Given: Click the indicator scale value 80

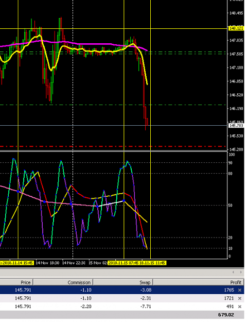Looking at the screenshot, I should click(x=231, y=174).
